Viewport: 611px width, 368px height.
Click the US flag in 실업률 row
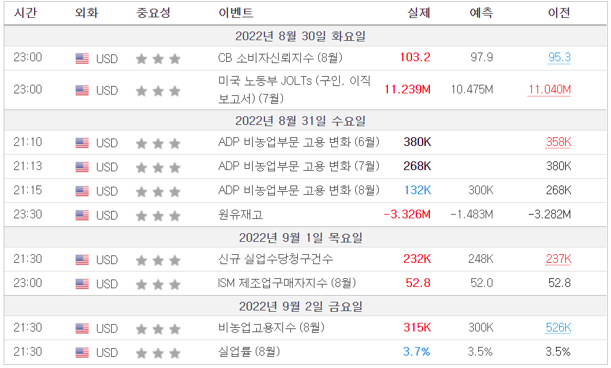coord(82,353)
